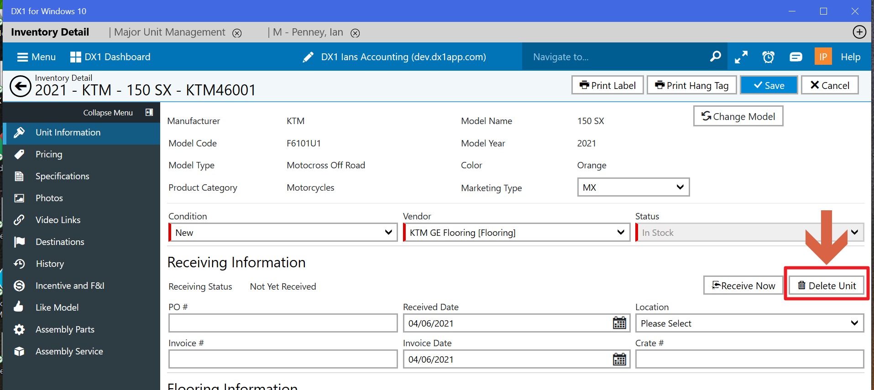Switch to Major Unit Management tab
Image resolution: width=874 pixels, height=390 pixels.
pyautogui.click(x=170, y=32)
